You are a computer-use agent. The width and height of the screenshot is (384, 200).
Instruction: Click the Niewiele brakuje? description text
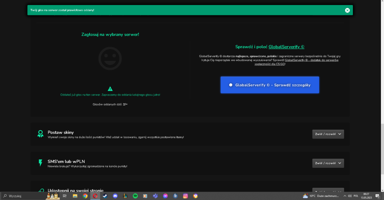click(x=88, y=167)
